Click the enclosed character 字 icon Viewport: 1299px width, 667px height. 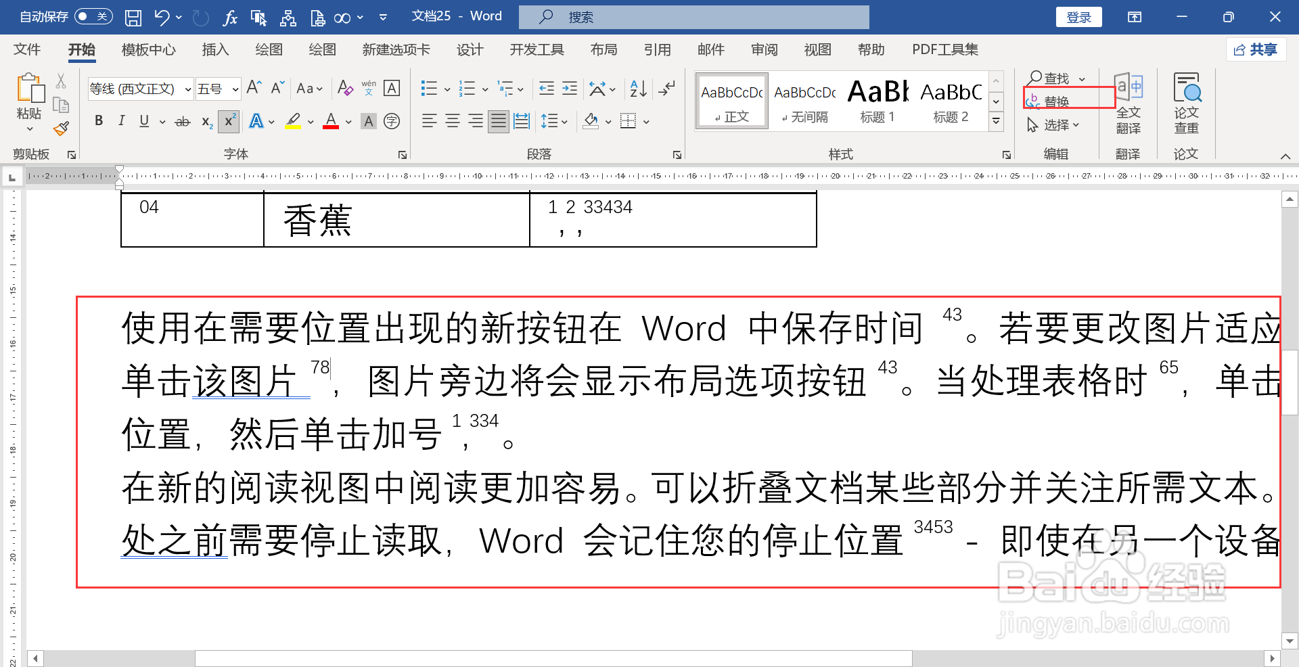point(392,121)
